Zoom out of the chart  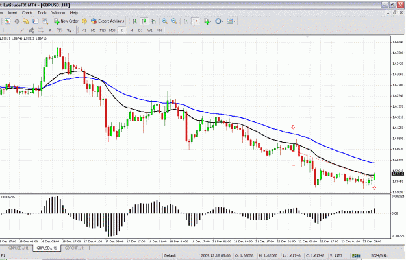pyautogui.click(x=174, y=21)
